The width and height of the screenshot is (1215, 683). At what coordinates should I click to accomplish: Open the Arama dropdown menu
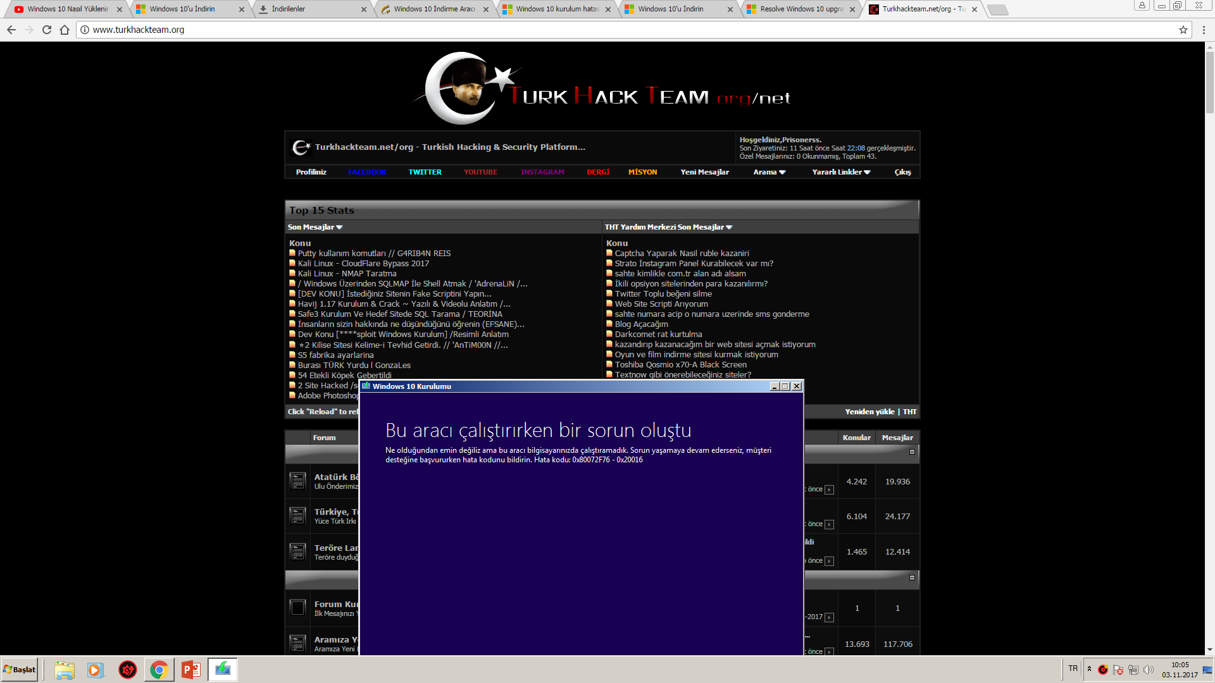point(769,172)
